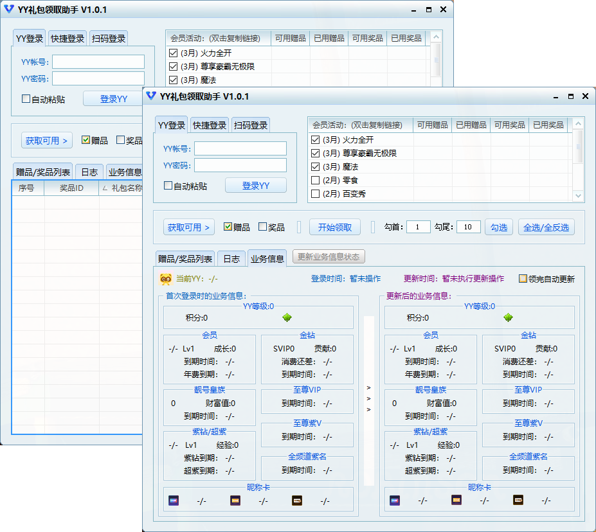Click orange nickname card icon in 更新后的业务信息 panel
596x532 pixels.
(x=456, y=500)
